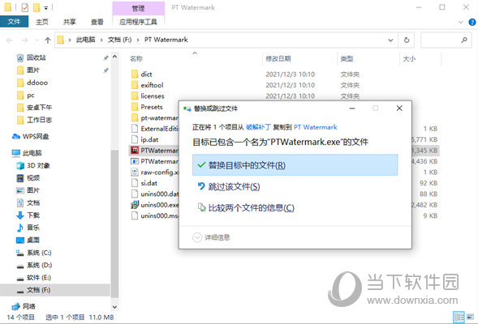Sort by 大小 column header
Viewport: 478px width, 324px height.
click(x=409, y=58)
